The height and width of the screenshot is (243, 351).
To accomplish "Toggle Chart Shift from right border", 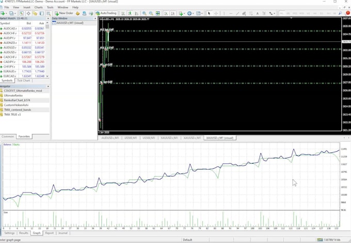I will 173,13.
